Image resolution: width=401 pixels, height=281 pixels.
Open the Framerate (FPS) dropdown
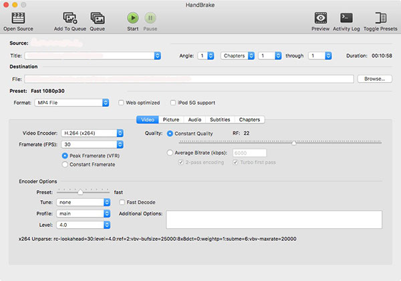click(92, 145)
